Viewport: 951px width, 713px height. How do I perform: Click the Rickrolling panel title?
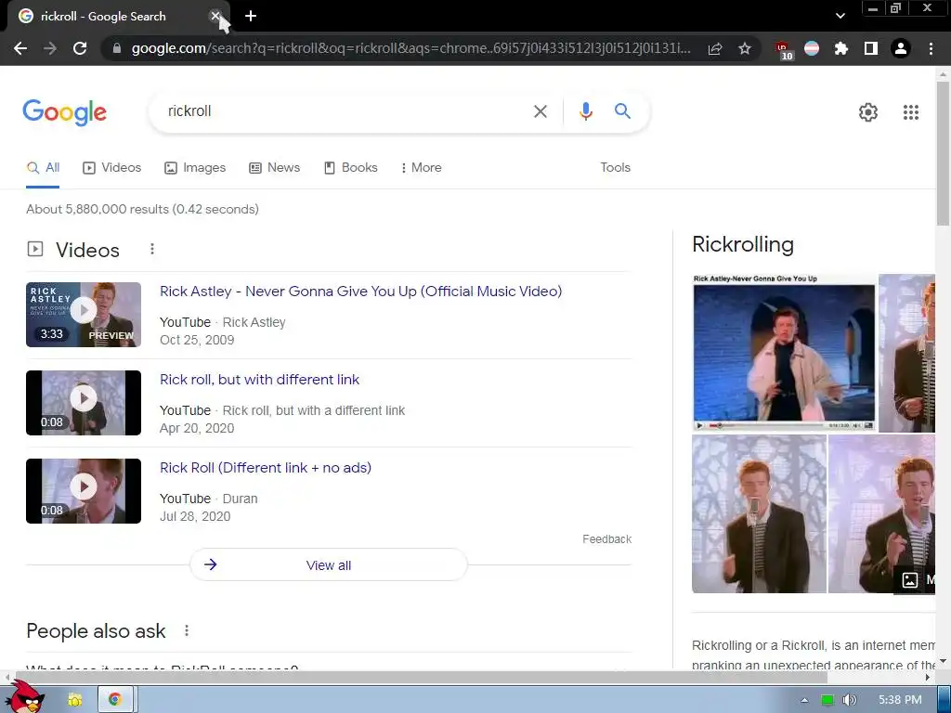click(743, 244)
